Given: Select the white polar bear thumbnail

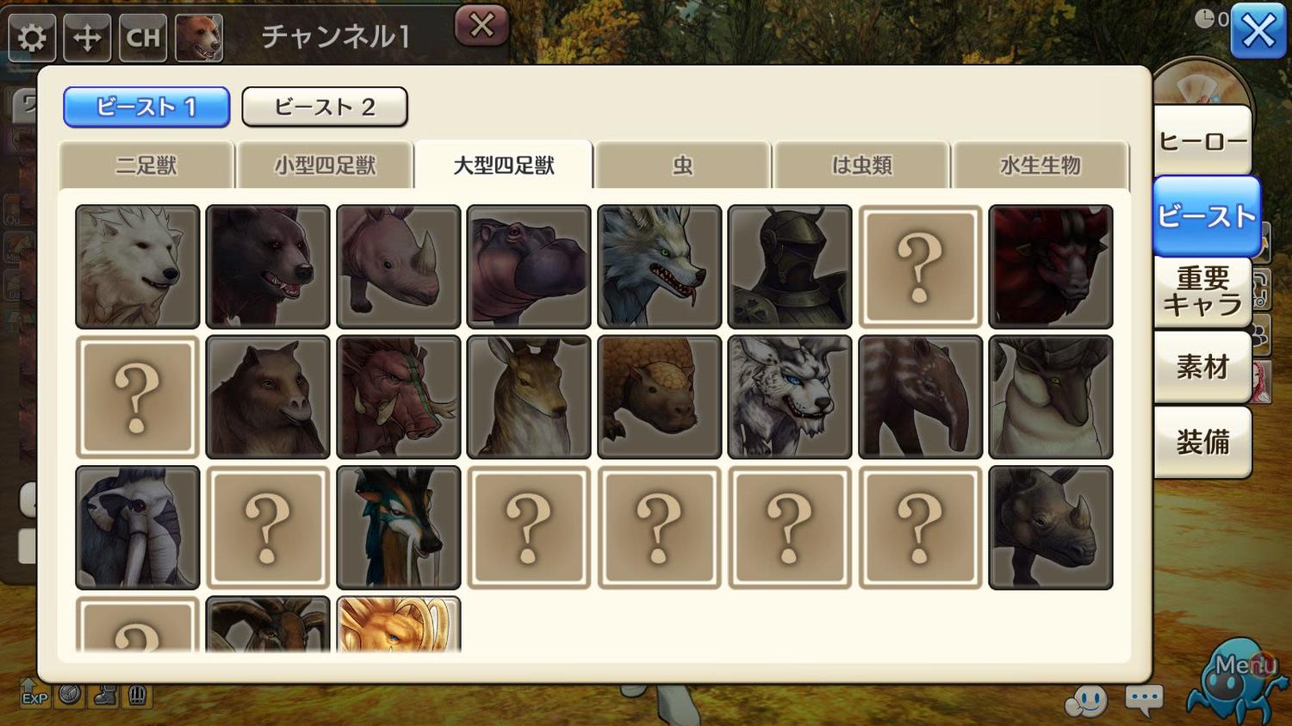Looking at the screenshot, I should click(x=138, y=267).
